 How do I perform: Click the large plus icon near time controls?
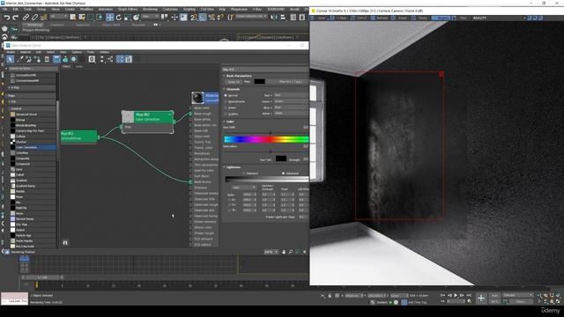[481, 298]
